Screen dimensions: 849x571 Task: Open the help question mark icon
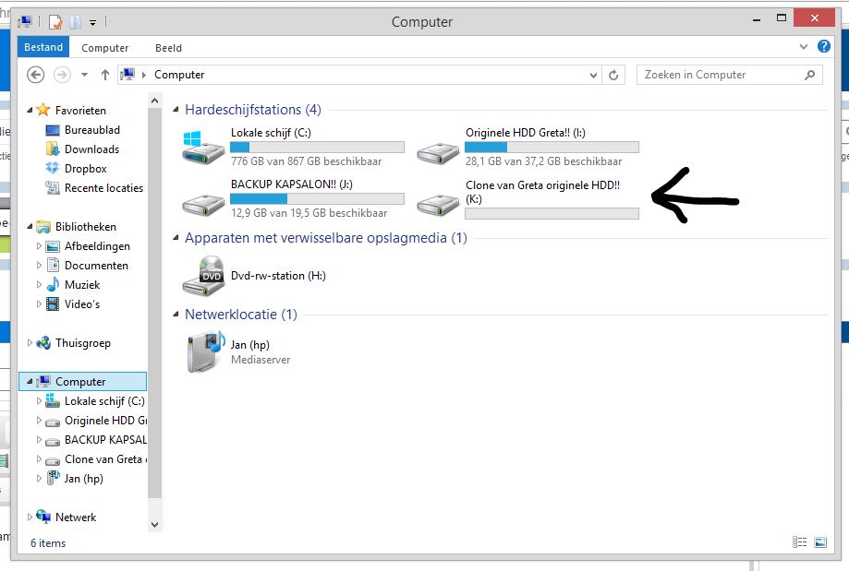click(x=823, y=46)
